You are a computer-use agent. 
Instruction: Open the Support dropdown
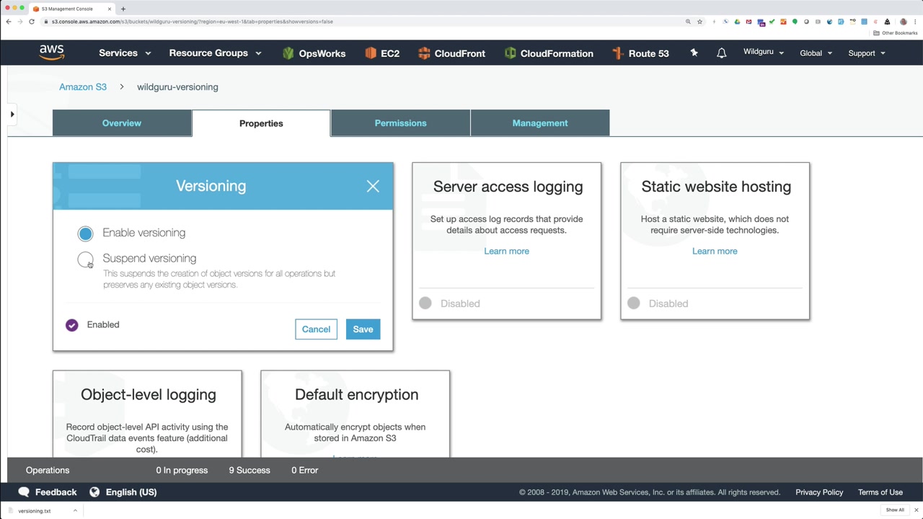[x=867, y=53]
